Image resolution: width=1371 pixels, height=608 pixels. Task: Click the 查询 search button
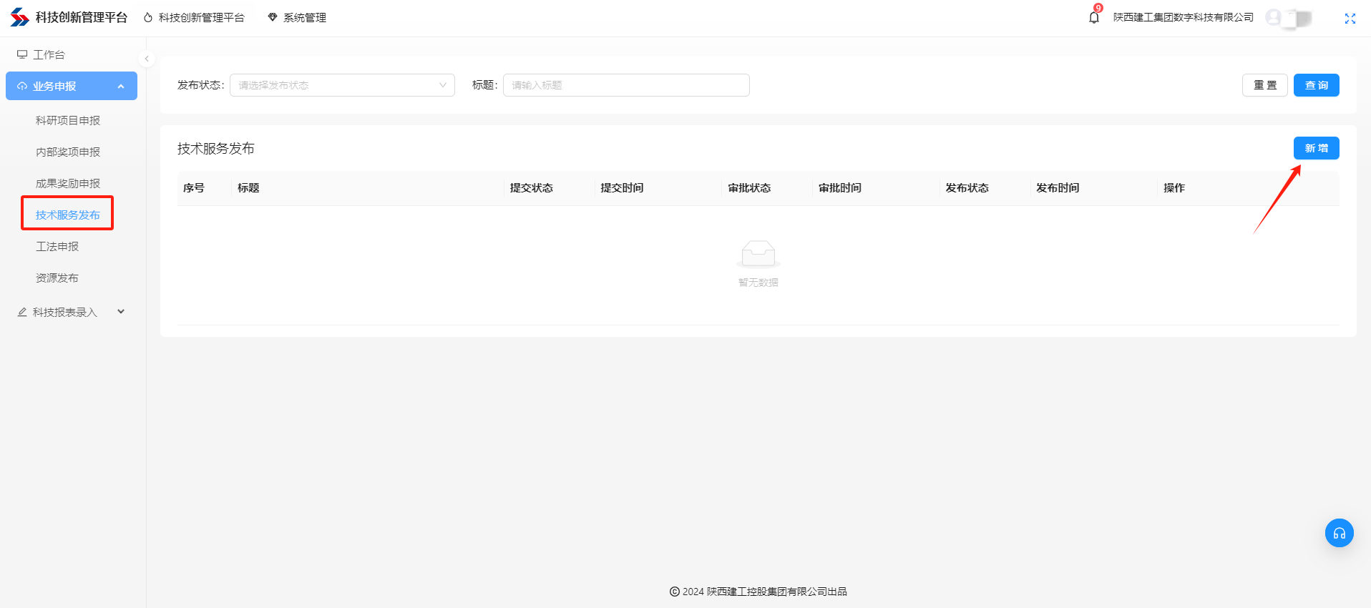[1316, 85]
